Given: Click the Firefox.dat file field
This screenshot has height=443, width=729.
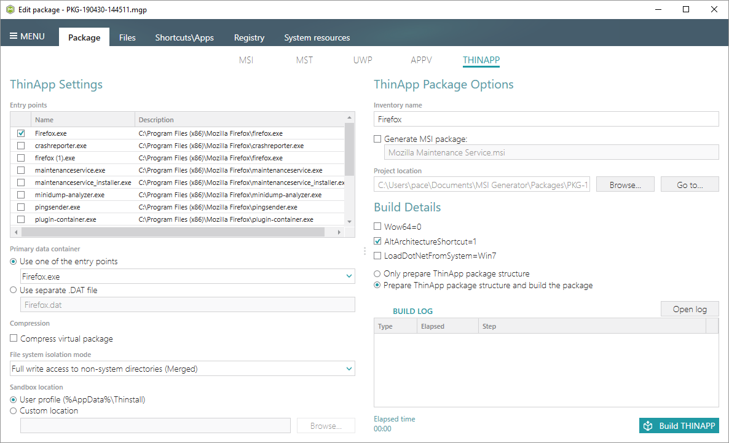Looking at the screenshot, I should [x=187, y=305].
